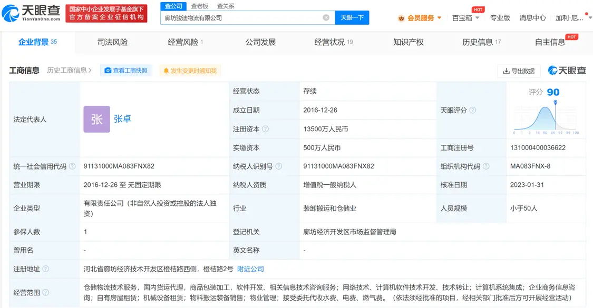Expand the 百宝箱 dropdown

click(465, 18)
